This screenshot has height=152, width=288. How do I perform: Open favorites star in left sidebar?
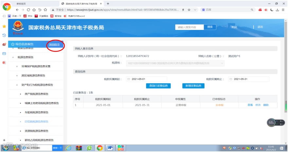(x=4, y=26)
